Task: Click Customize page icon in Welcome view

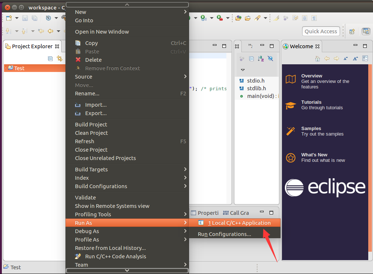Action: click(365, 58)
